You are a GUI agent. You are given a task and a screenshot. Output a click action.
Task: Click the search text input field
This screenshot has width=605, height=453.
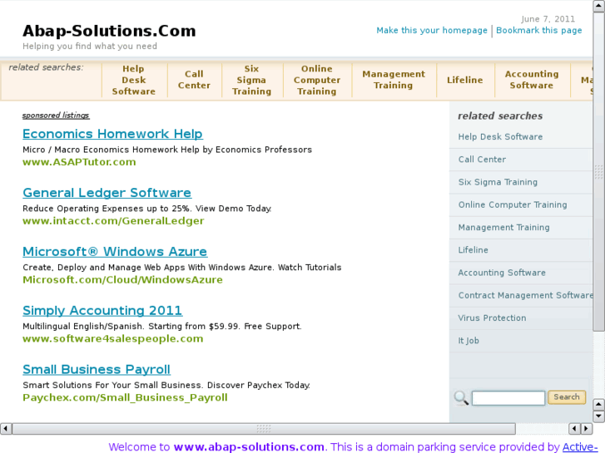click(x=508, y=398)
